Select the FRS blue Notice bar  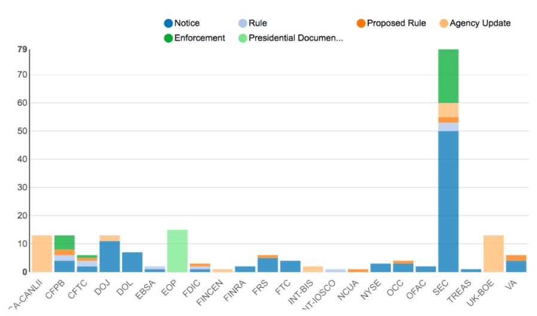click(x=268, y=265)
